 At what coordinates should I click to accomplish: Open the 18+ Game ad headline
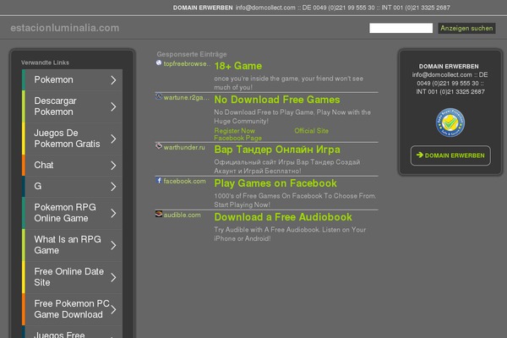[x=238, y=66]
